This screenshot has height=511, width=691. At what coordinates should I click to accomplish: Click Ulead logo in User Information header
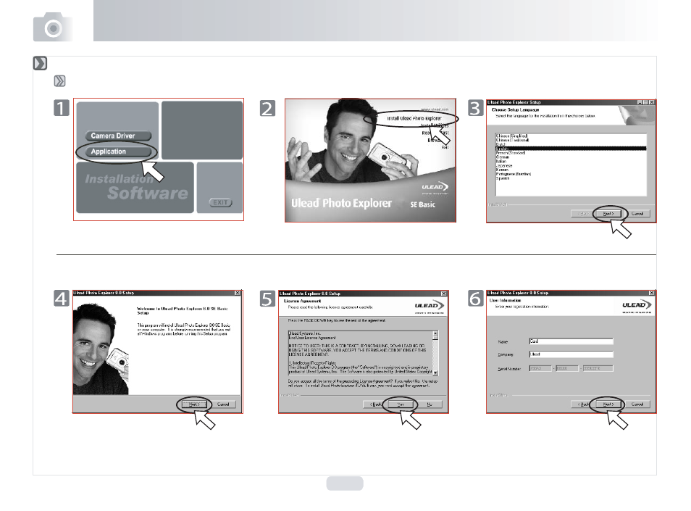tap(637, 307)
